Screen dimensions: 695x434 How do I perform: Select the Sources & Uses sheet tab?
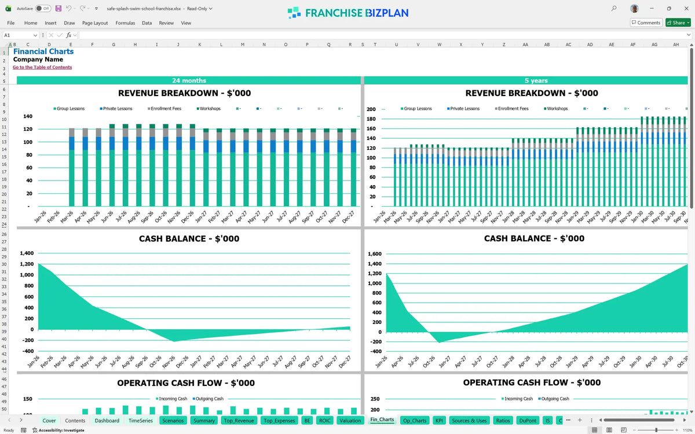tap(469, 421)
